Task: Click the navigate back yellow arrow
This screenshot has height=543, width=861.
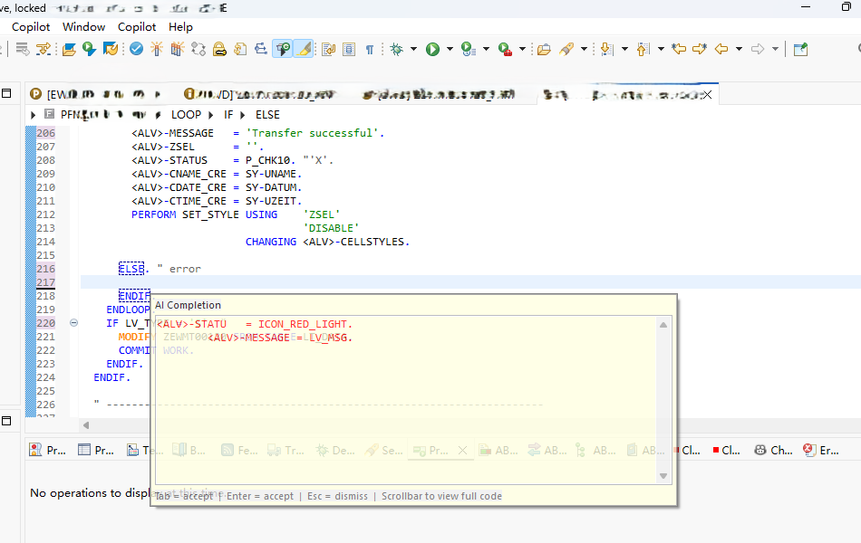Action: [721, 50]
